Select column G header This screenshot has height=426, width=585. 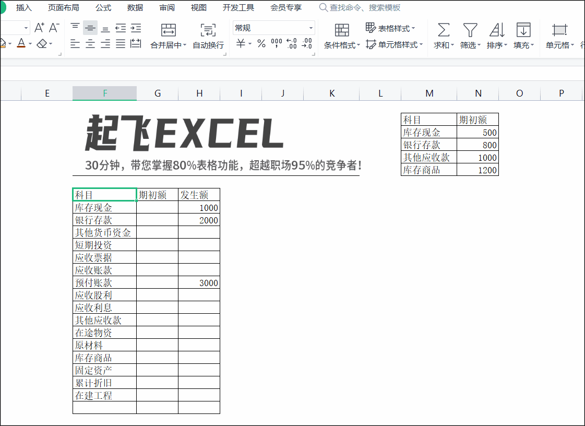coord(158,93)
